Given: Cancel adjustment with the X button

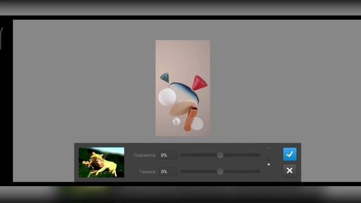Looking at the screenshot, I should pyautogui.click(x=289, y=170).
